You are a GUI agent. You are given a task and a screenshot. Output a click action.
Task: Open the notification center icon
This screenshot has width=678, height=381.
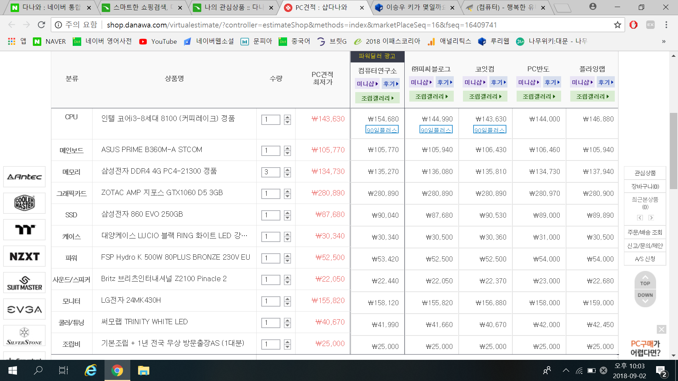coord(661,371)
